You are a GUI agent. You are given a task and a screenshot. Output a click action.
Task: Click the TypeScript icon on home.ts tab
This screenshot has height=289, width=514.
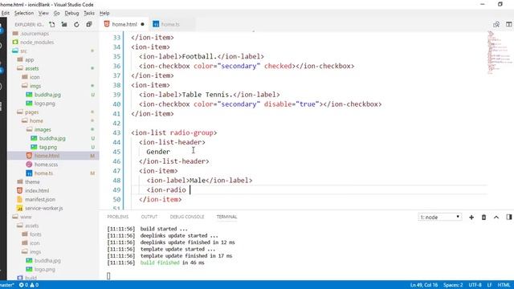[156, 24]
